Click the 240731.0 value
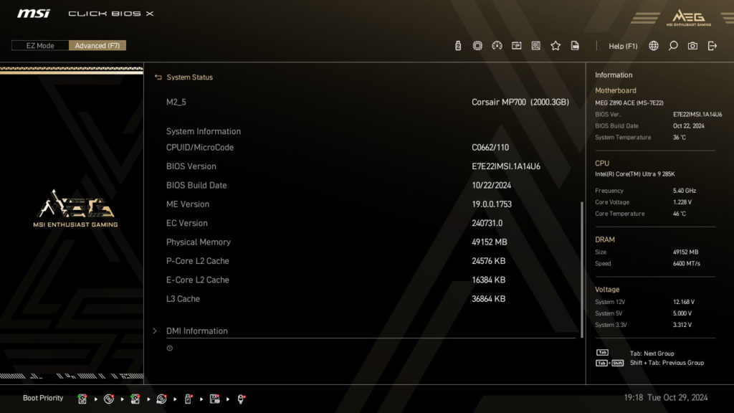The image size is (734, 413). pyautogui.click(x=487, y=224)
